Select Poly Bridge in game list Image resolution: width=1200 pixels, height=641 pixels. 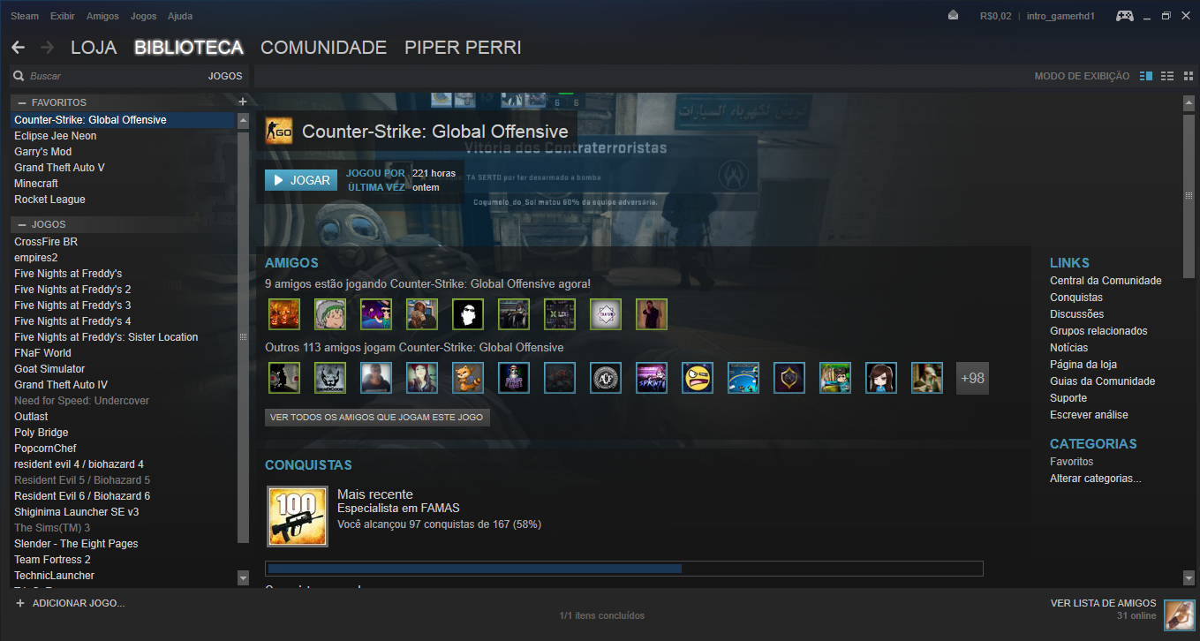tap(41, 433)
